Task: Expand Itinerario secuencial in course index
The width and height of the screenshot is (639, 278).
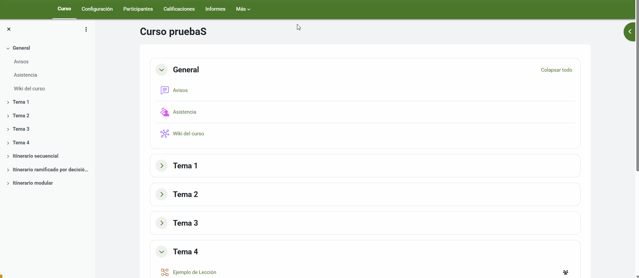Action: 8,156
